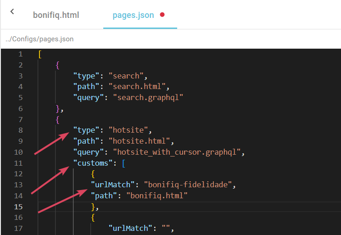Click the closing brace on line 6

coord(57,108)
